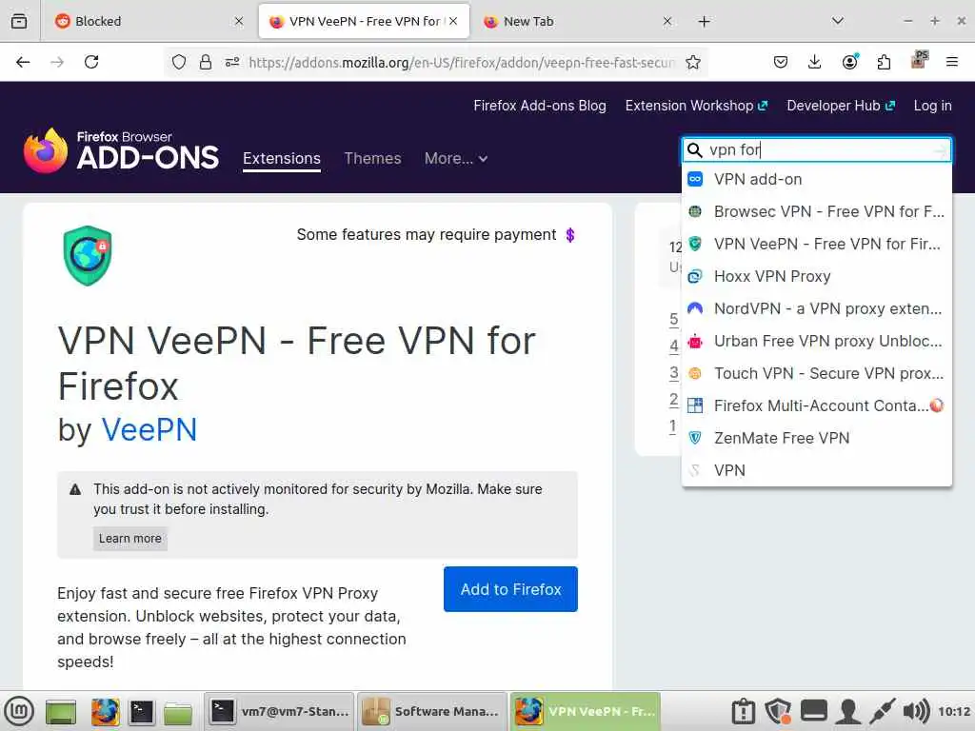The height and width of the screenshot is (731, 975).
Task: Reload the current page
Action: [x=91, y=62]
